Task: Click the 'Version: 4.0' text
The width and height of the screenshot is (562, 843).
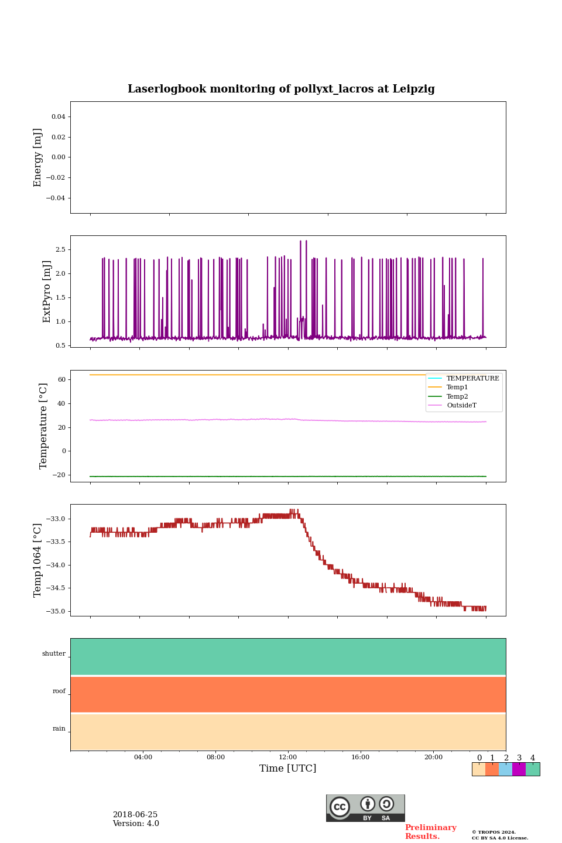Action: point(136,824)
